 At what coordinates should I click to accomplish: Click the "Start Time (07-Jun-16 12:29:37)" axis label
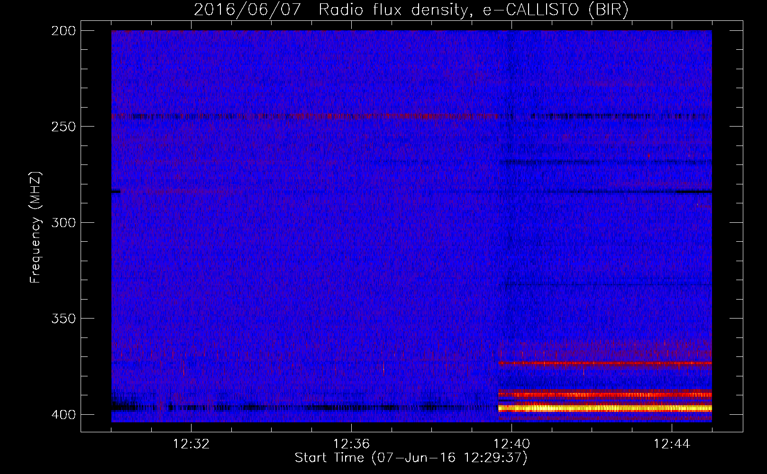pos(411,458)
